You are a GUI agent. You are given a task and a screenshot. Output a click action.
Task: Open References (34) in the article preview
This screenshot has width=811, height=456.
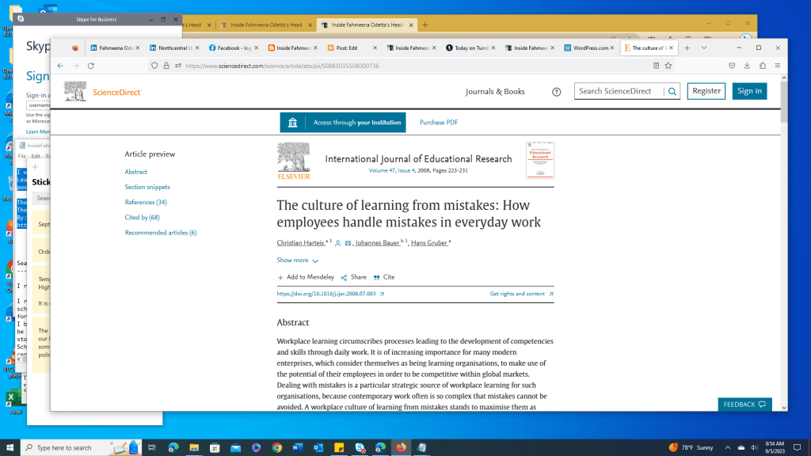145,202
